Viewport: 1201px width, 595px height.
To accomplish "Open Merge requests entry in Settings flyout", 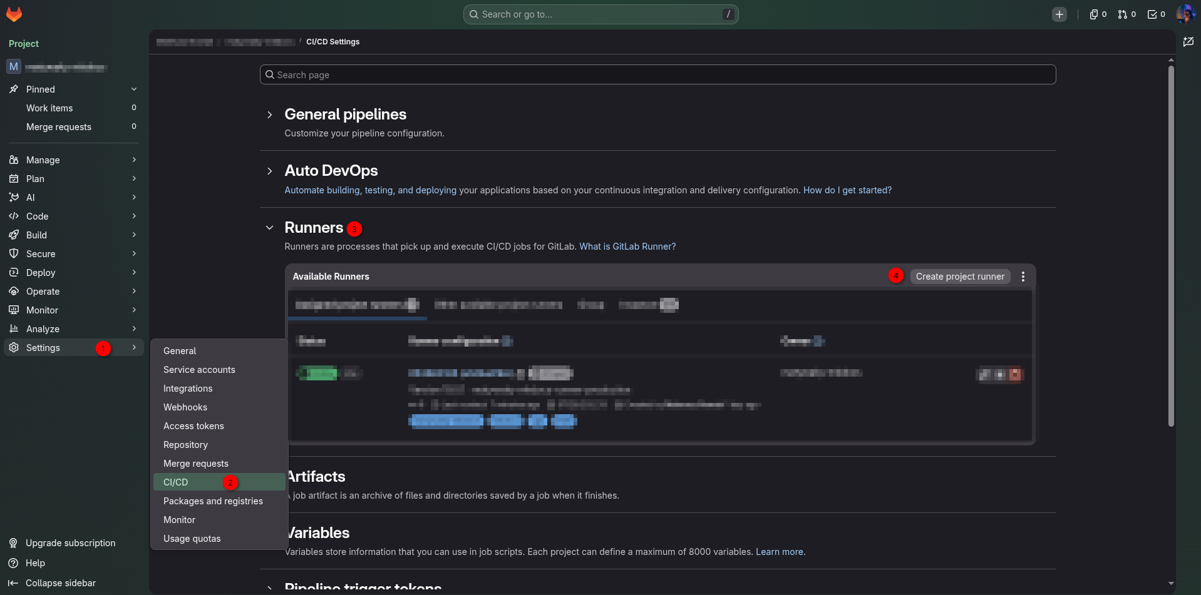I will click(x=219, y=464).
